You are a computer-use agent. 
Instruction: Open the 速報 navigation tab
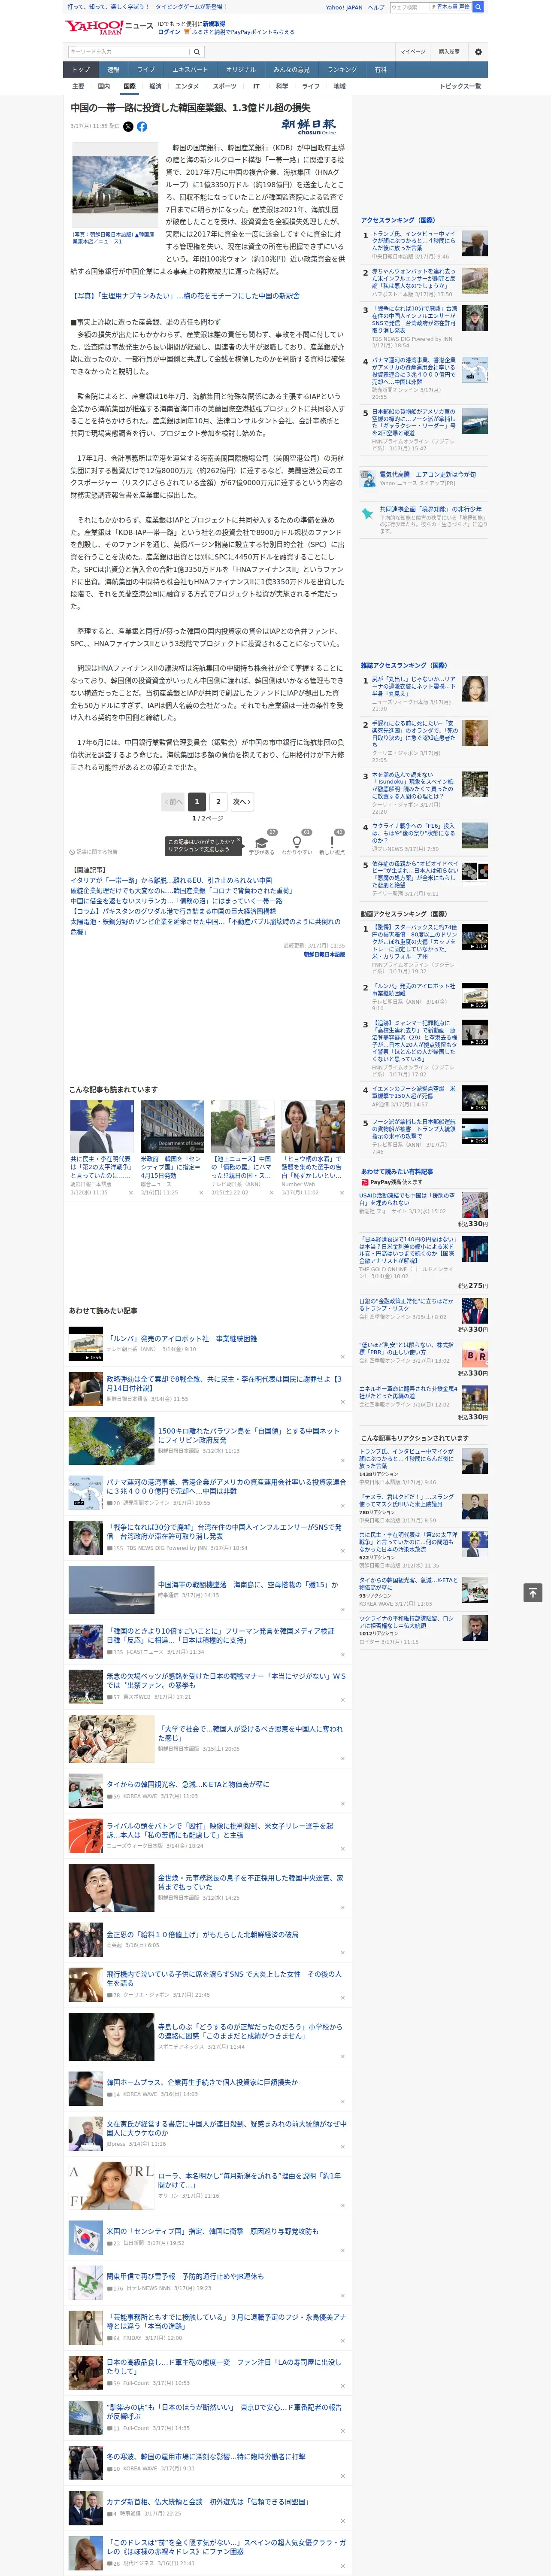pyautogui.click(x=113, y=70)
